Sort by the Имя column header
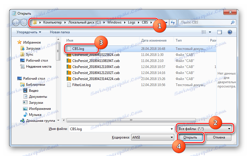248x156 pixels. pos(69,40)
